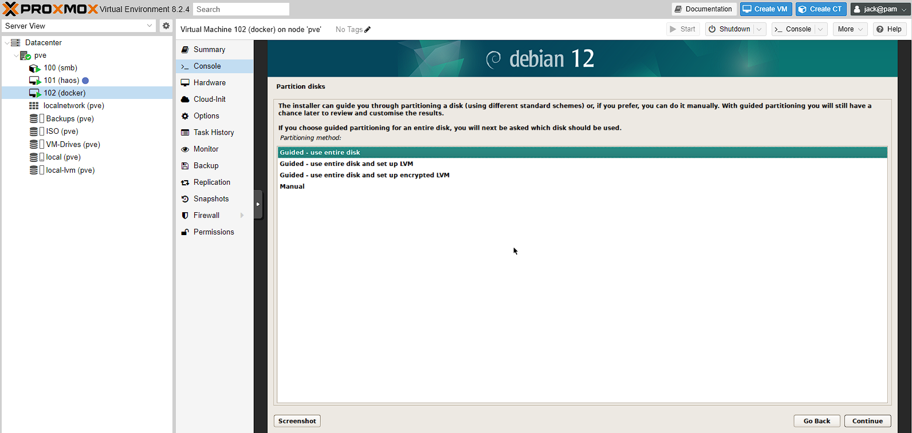Click the Replication arrows icon
Image resolution: width=912 pixels, height=433 pixels.
pos(185,182)
